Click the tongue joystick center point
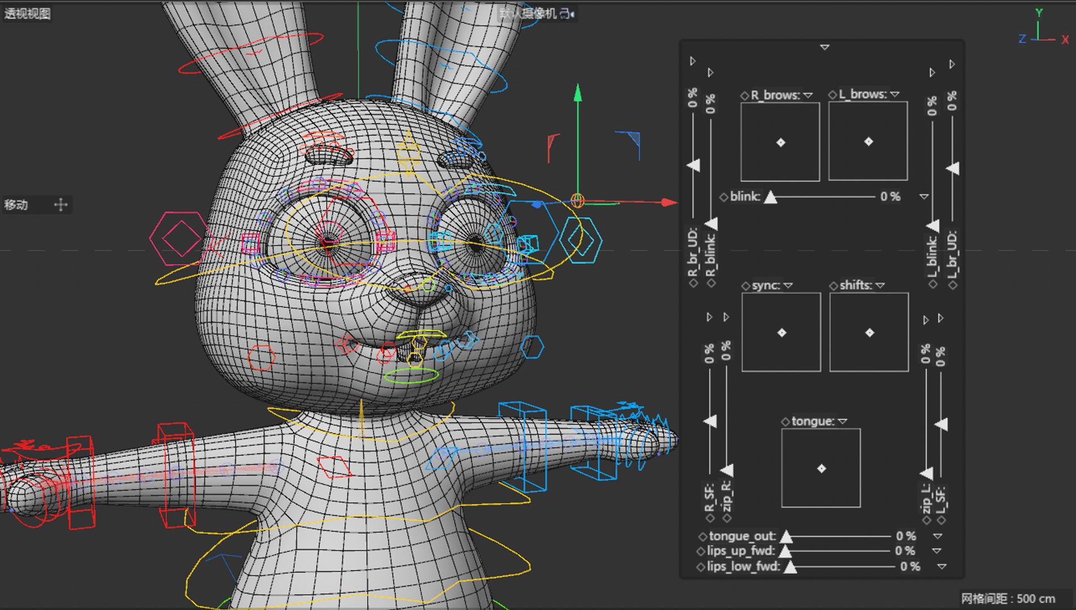Viewport: 1076px width, 610px height. pyautogui.click(x=821, y=468)
